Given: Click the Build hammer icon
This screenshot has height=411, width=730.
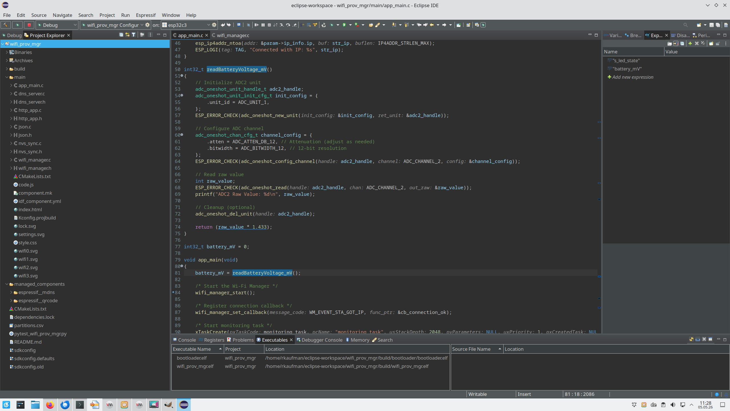Looking at the screenshot, I should [x=5, y=25].
